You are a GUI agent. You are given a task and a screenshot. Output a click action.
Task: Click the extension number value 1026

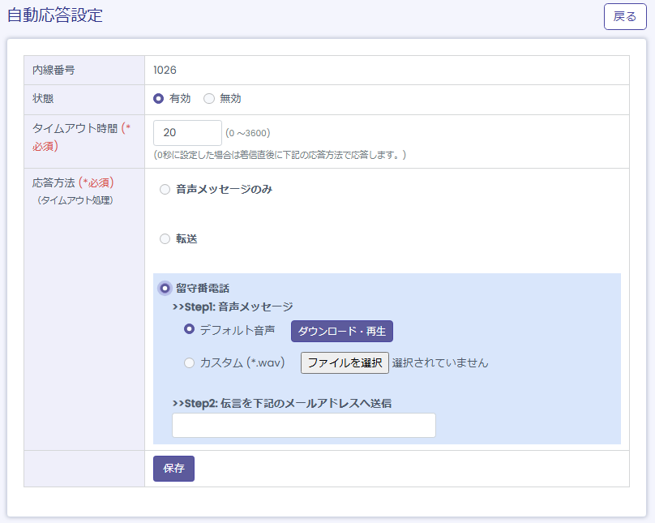coord(165,71)
